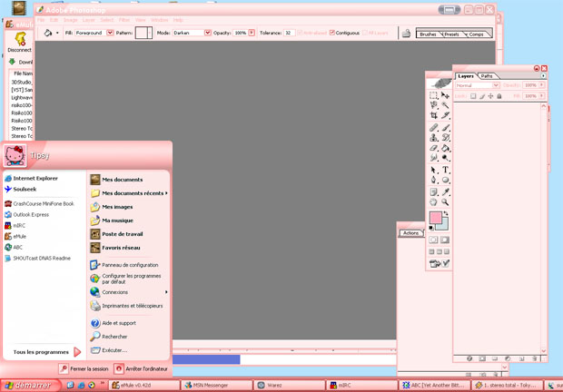Select the Eyedropper tool
The width and height of the screenshot is (563, 392).
tap(445, 192)
